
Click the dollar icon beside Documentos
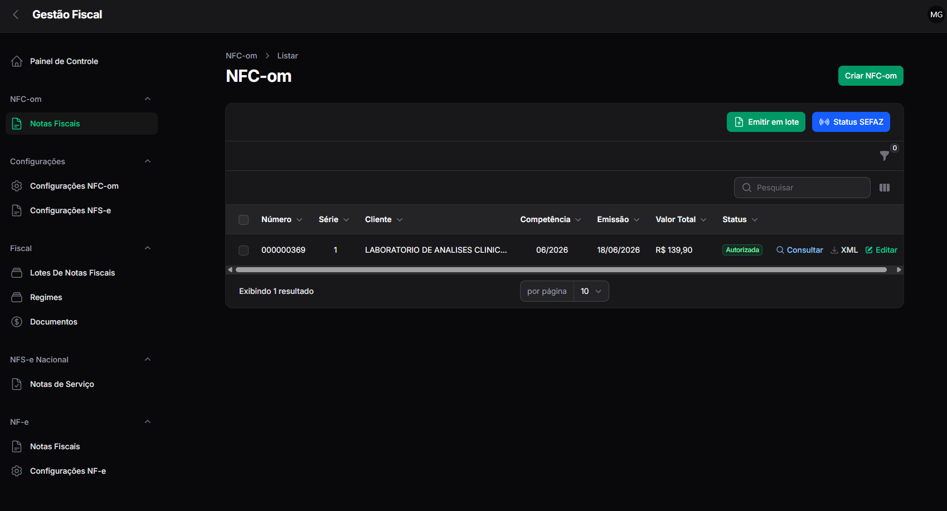(17, 322)
